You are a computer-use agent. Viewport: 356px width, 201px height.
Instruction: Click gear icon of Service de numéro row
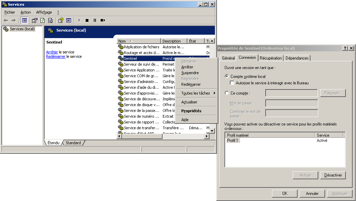point(121,116)
